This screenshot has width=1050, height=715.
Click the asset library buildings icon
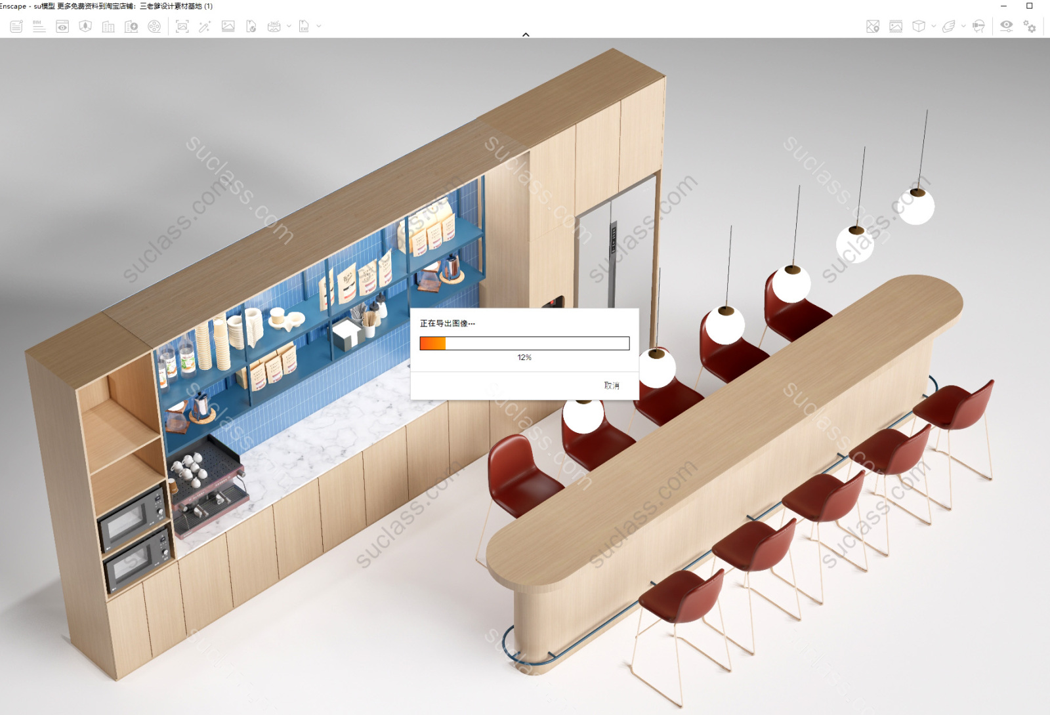(x=108, y=26)
